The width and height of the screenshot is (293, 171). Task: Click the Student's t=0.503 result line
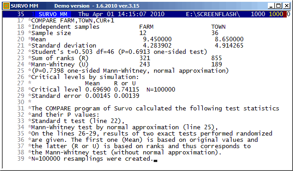point(119,52)
